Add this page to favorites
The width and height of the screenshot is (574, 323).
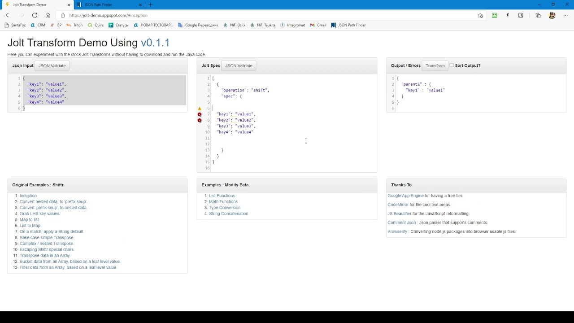[480, 15]
